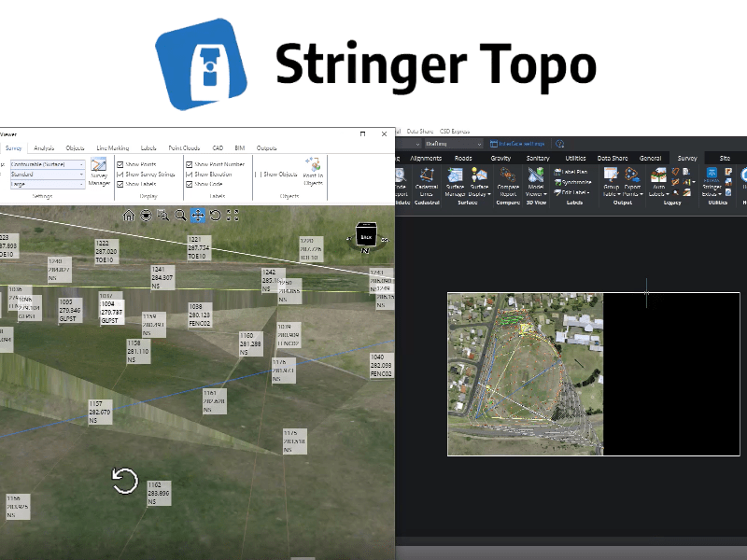Open Interface settings
Screen dimensions: 747x560
[x=517, y=144]
